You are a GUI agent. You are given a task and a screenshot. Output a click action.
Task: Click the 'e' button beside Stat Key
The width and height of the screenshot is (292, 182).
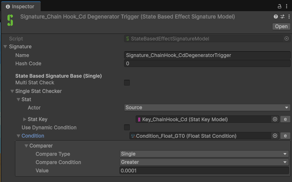(285, 119)
